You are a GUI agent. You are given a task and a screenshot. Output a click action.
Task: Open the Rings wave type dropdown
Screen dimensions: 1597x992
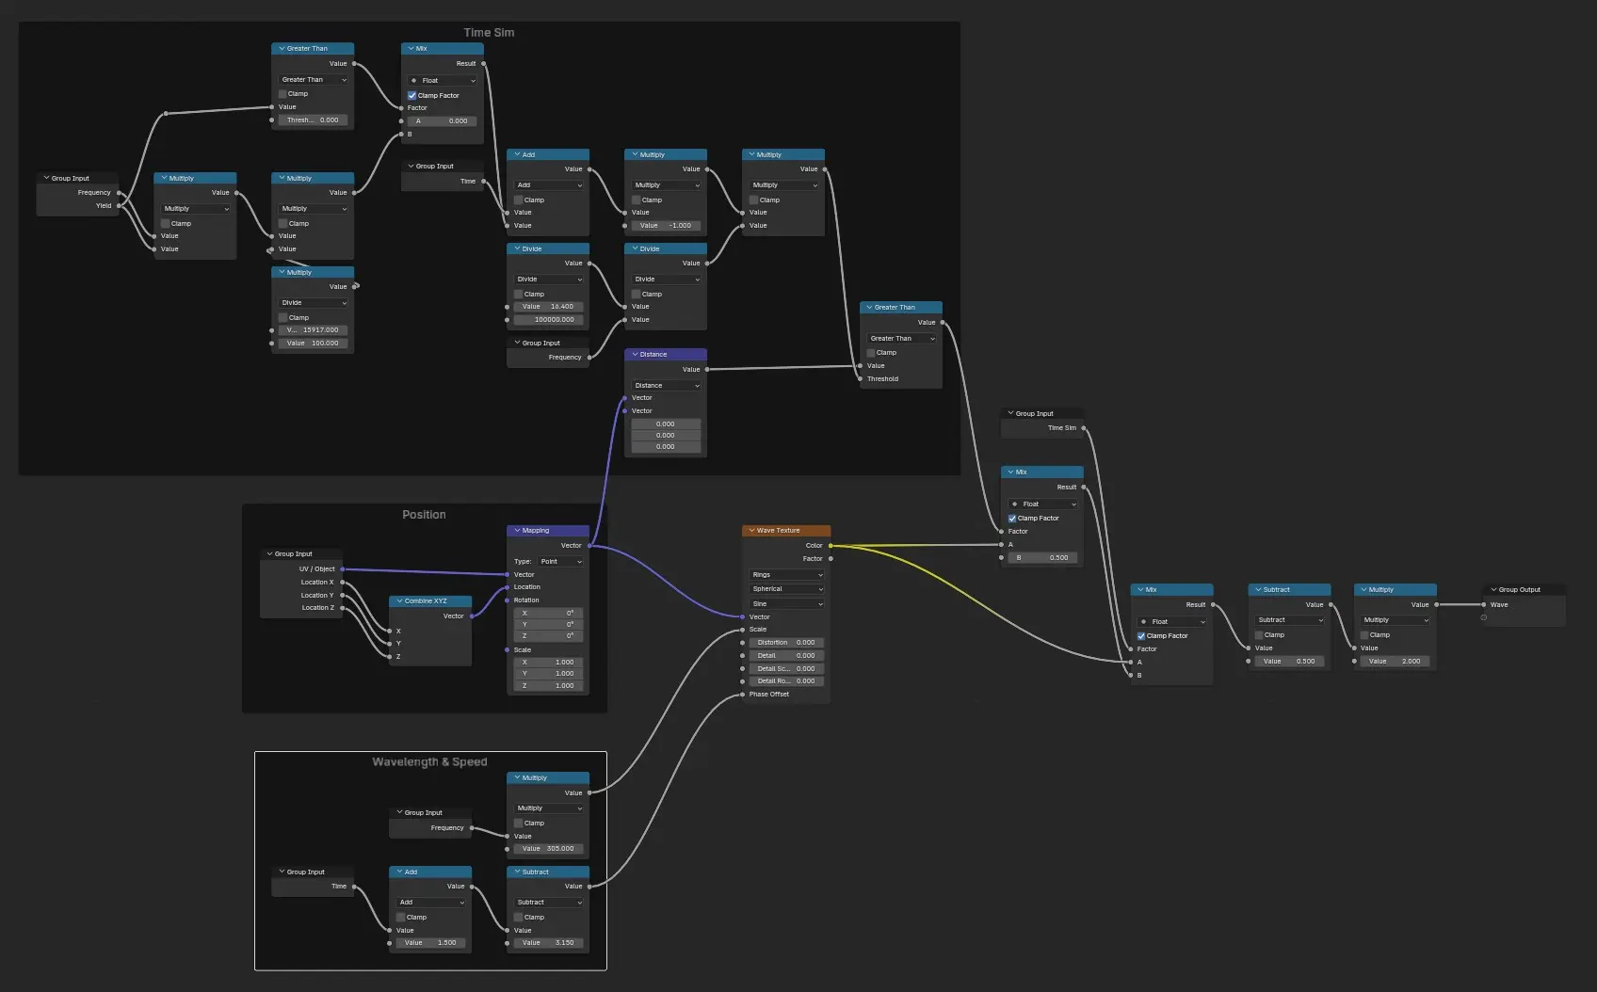[786, 575]
